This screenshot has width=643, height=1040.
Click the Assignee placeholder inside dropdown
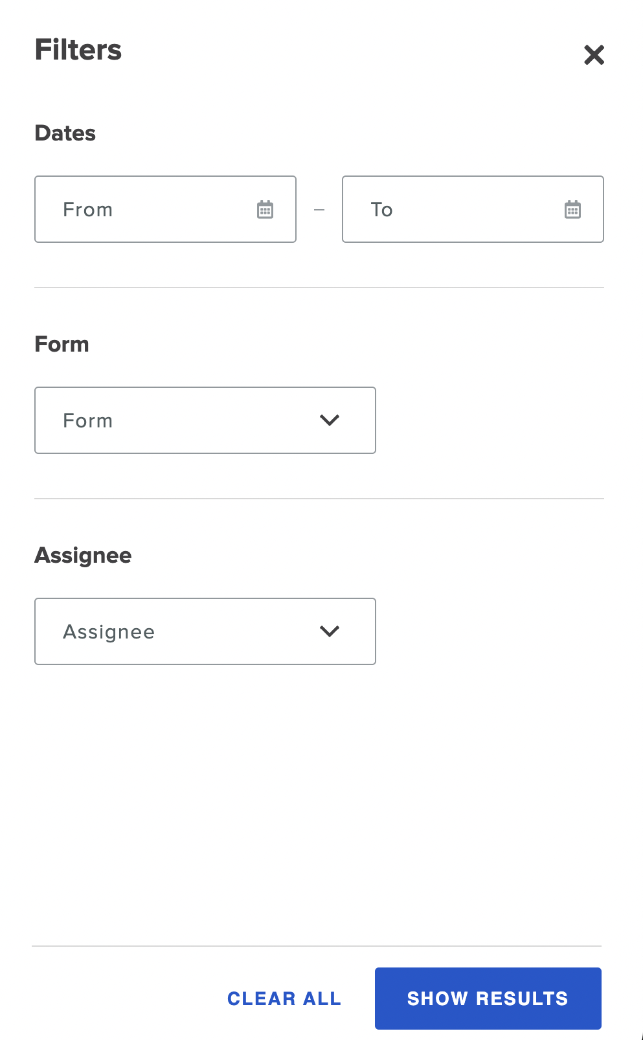tap(109, 633)
